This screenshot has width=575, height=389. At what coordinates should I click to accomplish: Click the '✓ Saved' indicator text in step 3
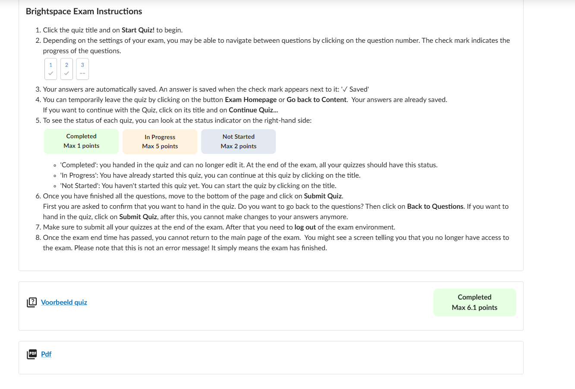tap(355, 89)
